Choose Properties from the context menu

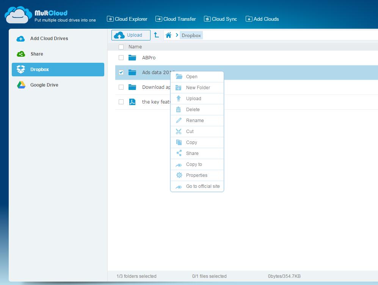(197, 175)
